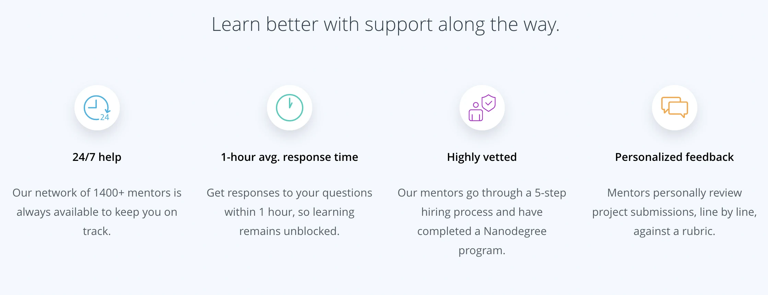Click the green clock response time icon
This screenshot has height=295, width=768.
pos(290,108)
